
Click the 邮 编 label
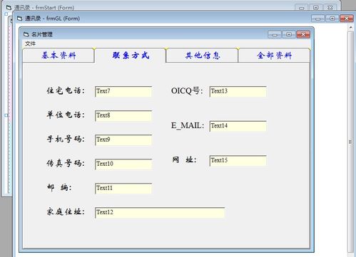(59, 187)
